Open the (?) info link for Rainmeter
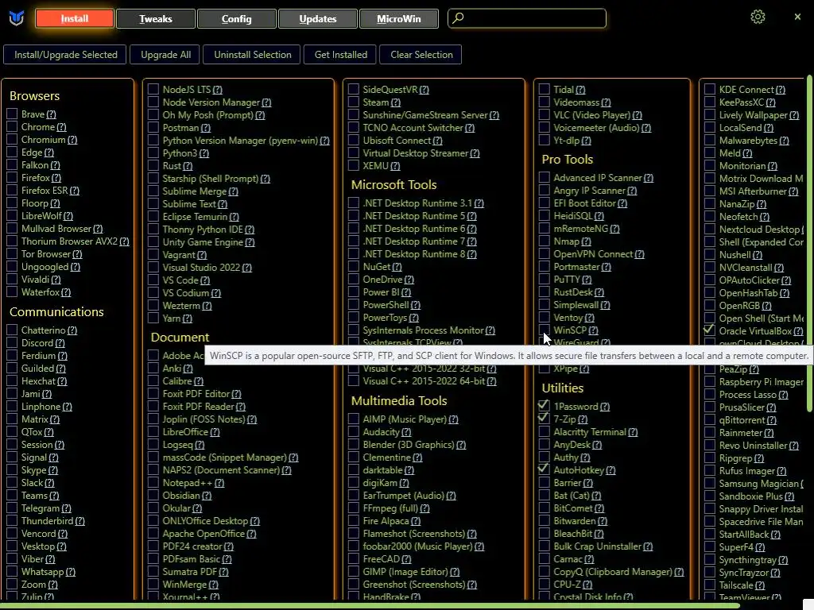Screen dimensions: 814x610 click(769, 433)
